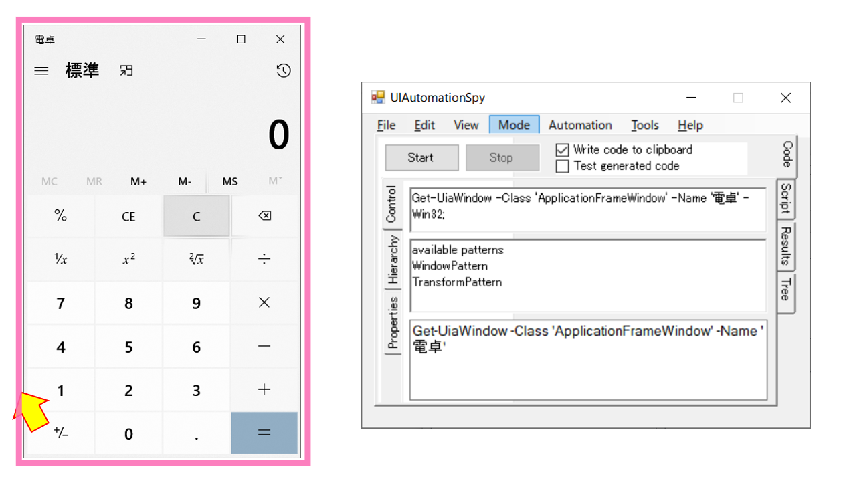Click the reciprocal 1/x key
This screenshot has height=485, width=845.
[61, 260]
